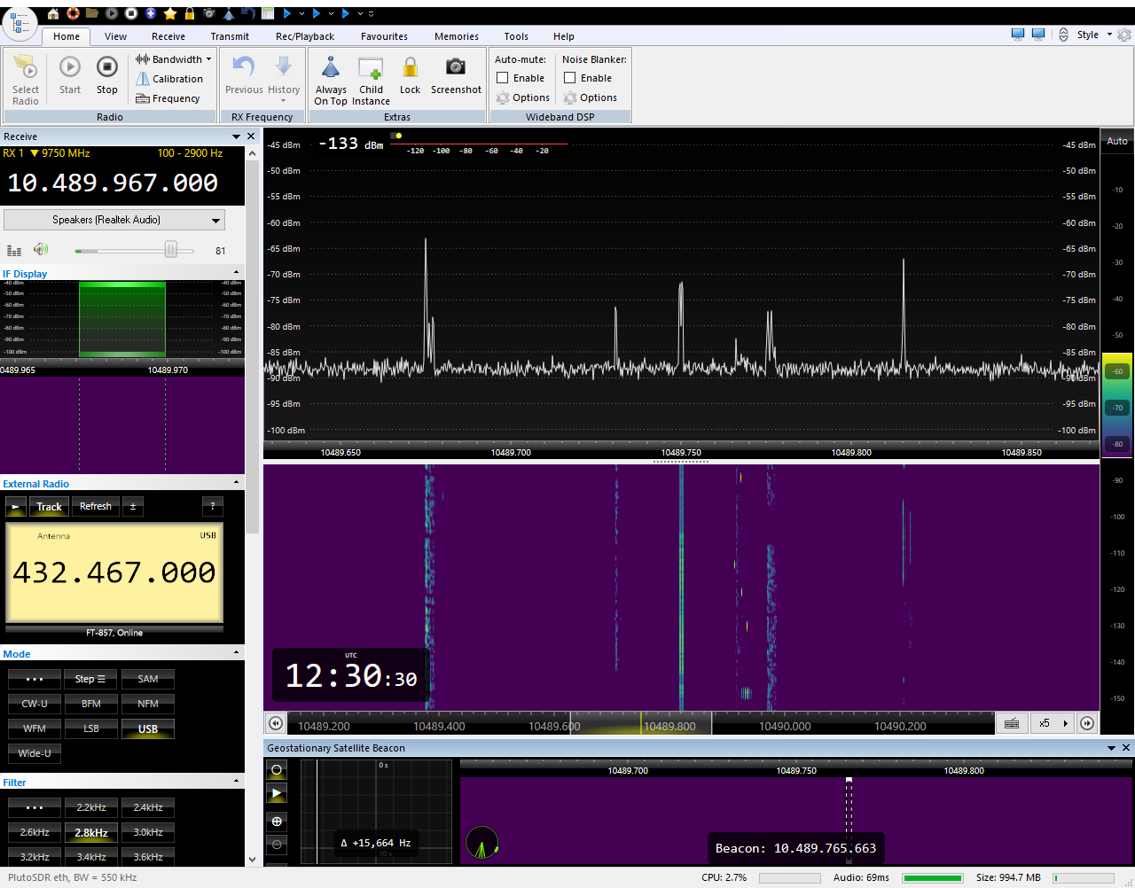The image size is (1135, 888).
Task: Enable the Noise Blanker checkbox
Action: tap(570, 78)
